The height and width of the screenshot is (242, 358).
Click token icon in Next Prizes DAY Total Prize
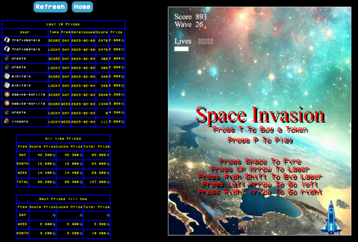108,215
